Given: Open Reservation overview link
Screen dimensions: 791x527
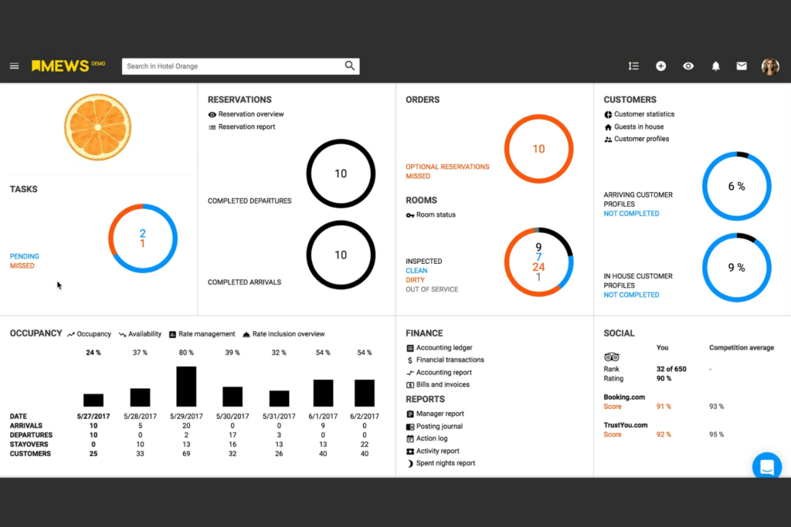Looking at the screenshot, I should pyautogui.click(x=251, y=114).
